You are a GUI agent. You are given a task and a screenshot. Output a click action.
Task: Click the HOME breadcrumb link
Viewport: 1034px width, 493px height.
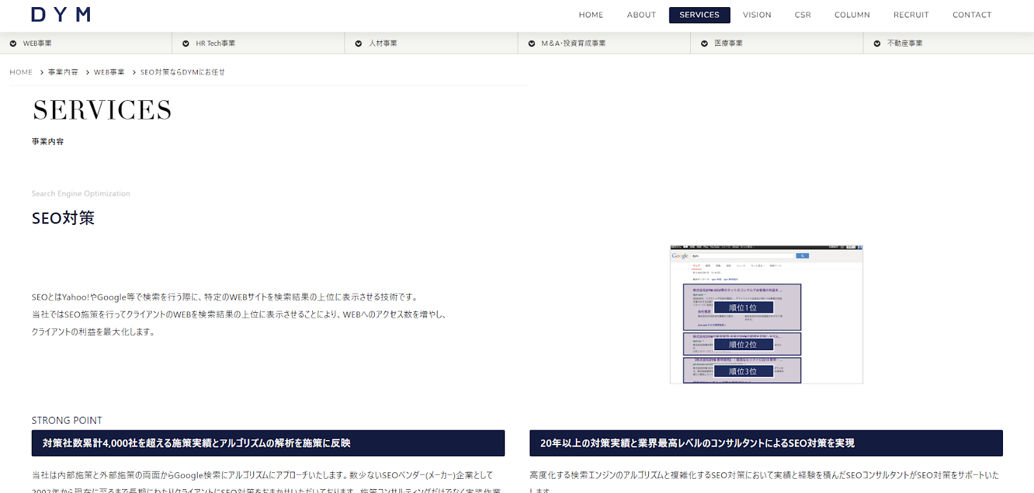point(21,72)
